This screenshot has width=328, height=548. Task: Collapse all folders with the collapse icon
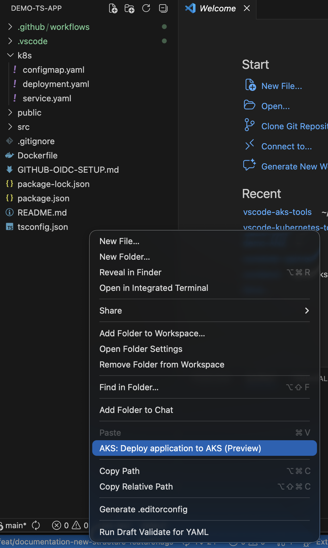pos(163,8)
